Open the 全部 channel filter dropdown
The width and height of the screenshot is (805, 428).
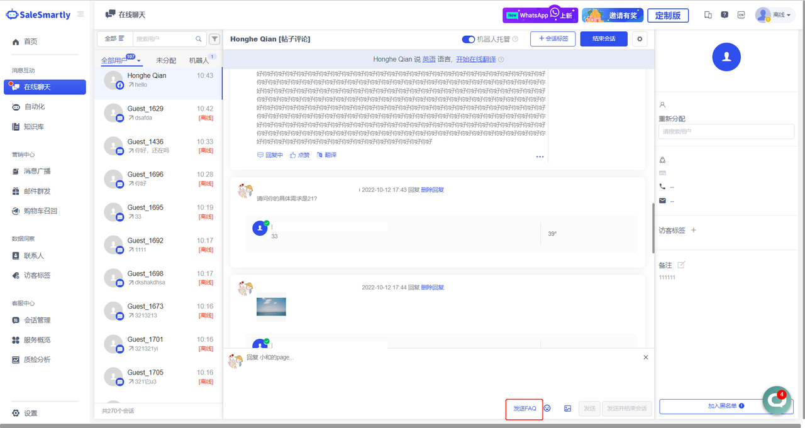point(114,39)
